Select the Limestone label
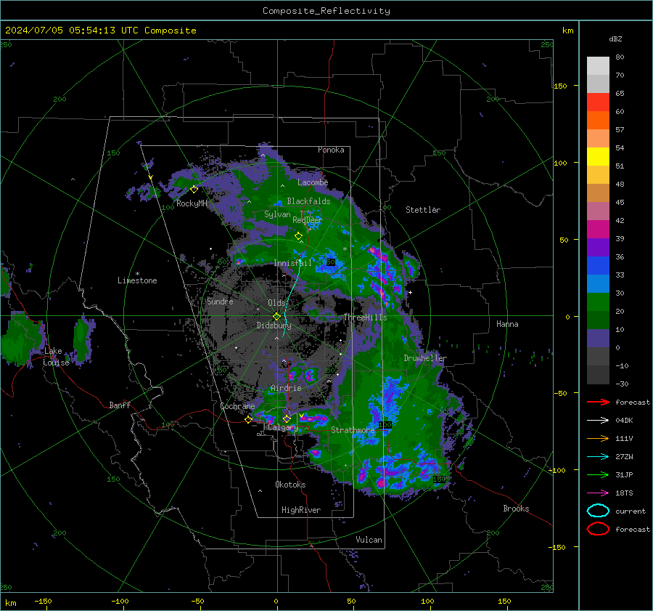The width and height of the screenshot is (653, 611). pyautogui.click(x=137, y=280)
